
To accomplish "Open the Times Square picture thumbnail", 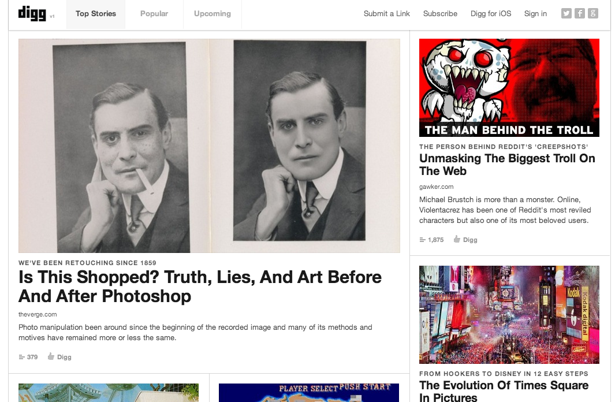I will 509,314.
